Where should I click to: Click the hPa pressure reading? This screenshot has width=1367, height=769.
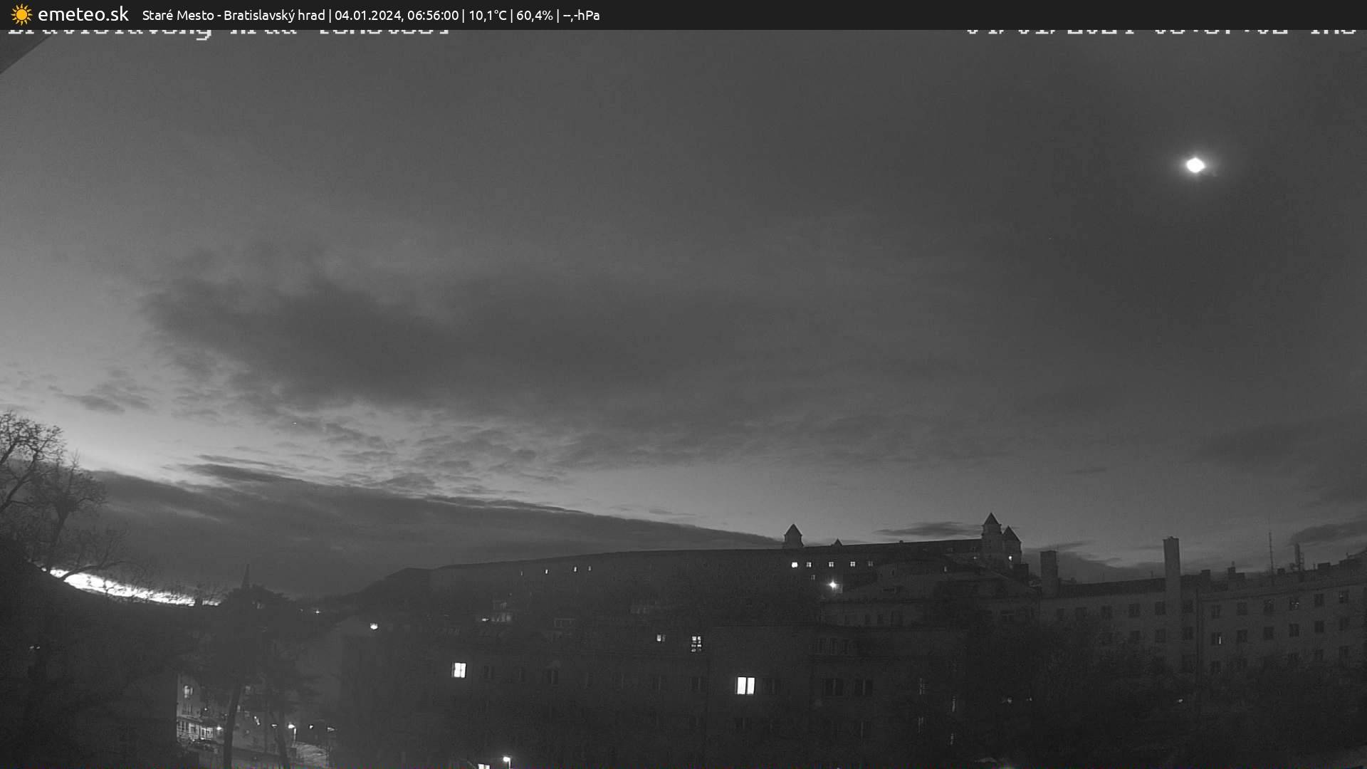point(581,15)
